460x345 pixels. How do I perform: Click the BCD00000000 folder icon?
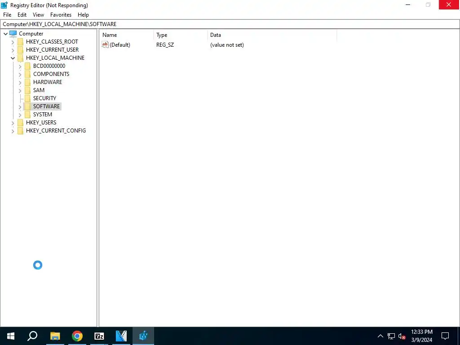coord(27,66)
